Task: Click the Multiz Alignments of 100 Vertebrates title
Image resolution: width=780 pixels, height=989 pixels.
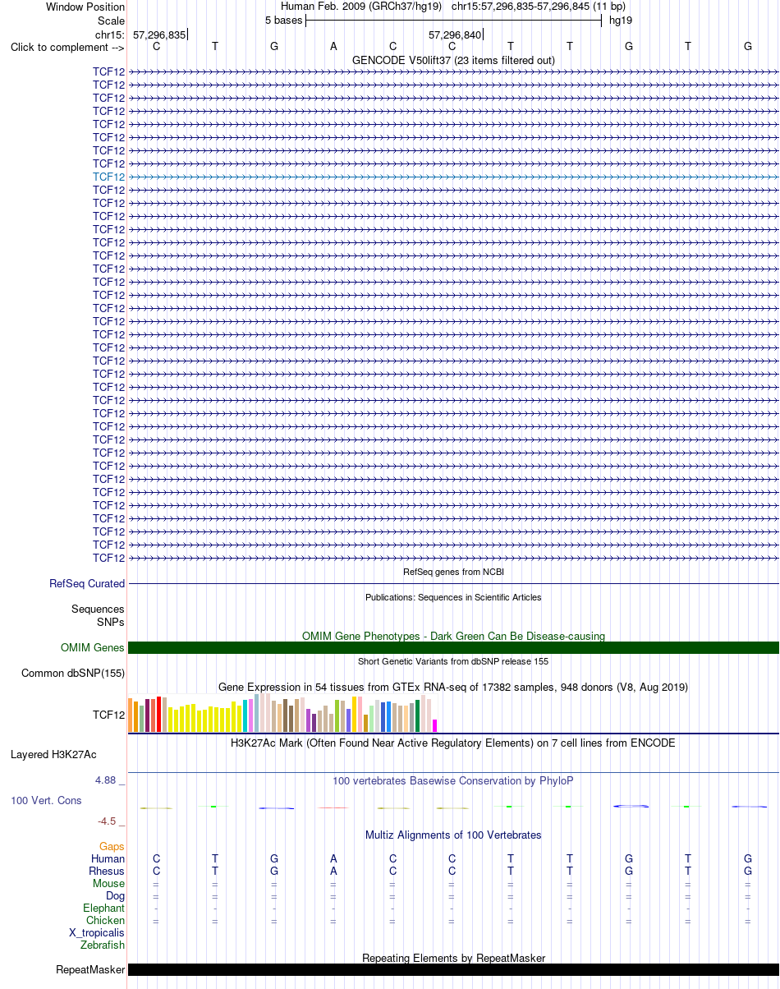Action: 453,835
